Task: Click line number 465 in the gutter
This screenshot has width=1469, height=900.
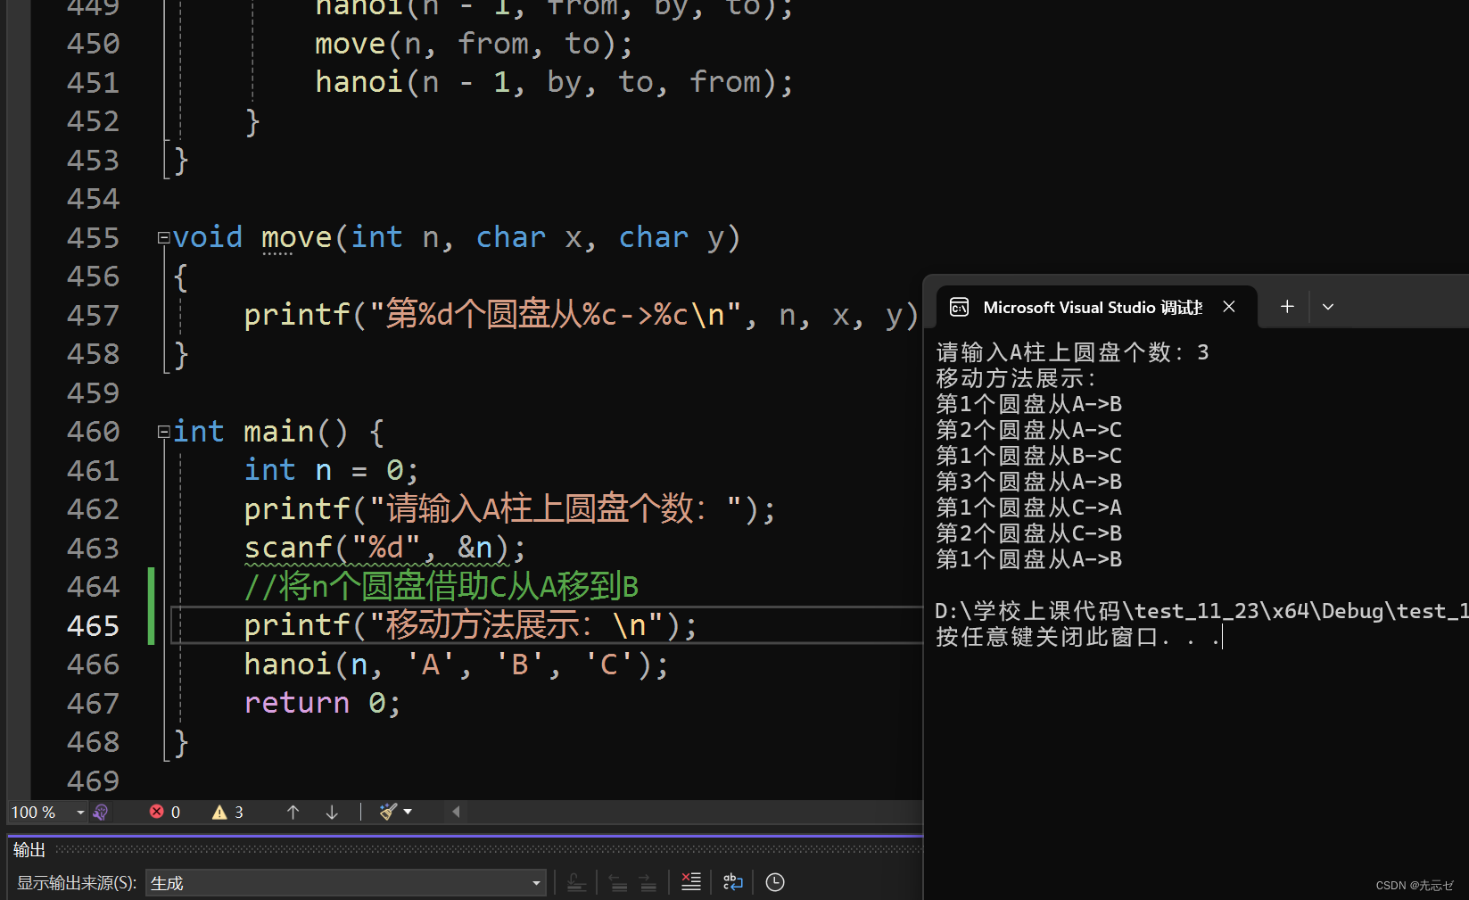Action: [93, 626]
